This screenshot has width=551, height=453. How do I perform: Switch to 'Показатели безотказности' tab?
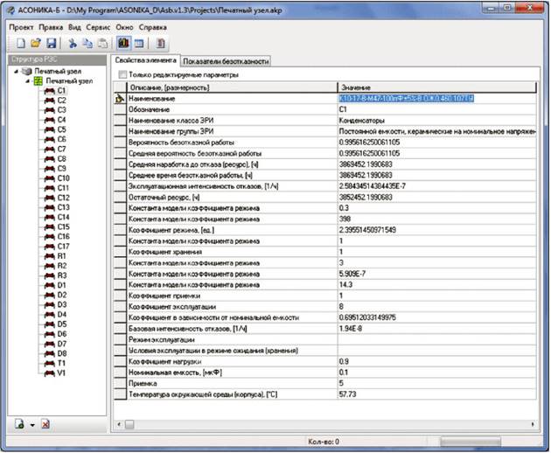tap(226, 60)
